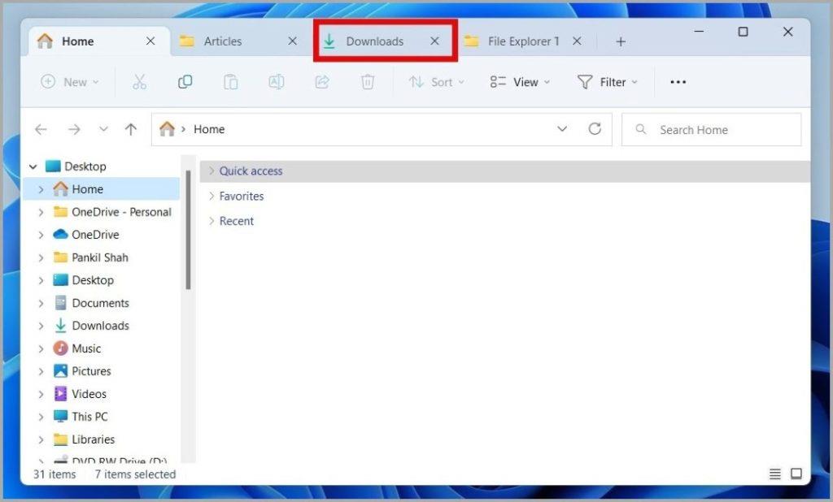Click the Cut scissors icon
The height and width of the screenshot is (502, 833).
(139, 82)
